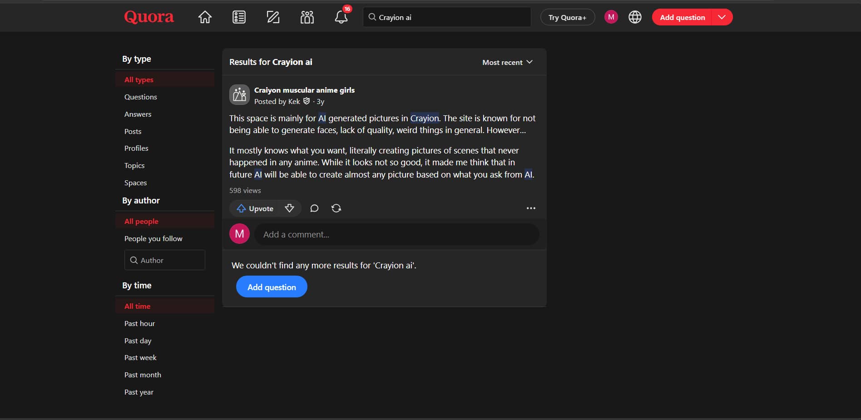Filter results to Past hour
861x420 pixels.
[x=140, y=323]
